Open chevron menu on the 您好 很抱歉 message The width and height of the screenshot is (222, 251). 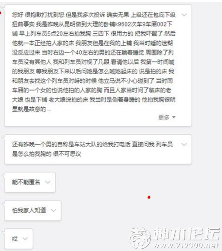click(184, 15)
